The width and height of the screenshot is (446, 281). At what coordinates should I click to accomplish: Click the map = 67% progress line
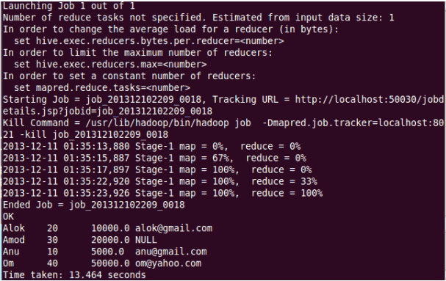[x=154, y=158]
